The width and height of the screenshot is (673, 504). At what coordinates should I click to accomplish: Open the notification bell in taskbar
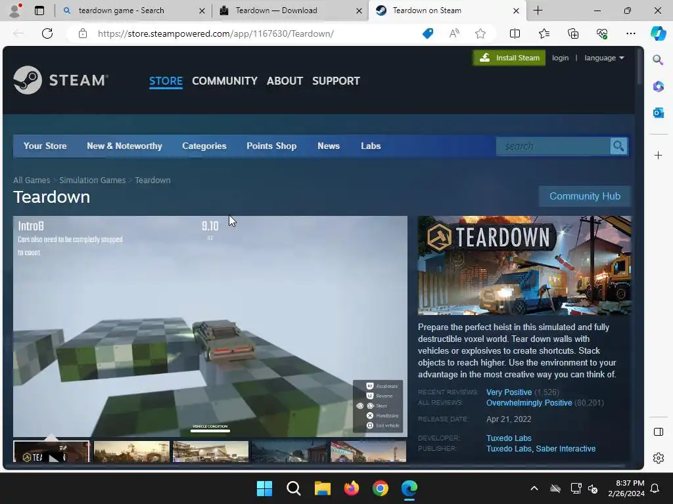click(655, 488)
